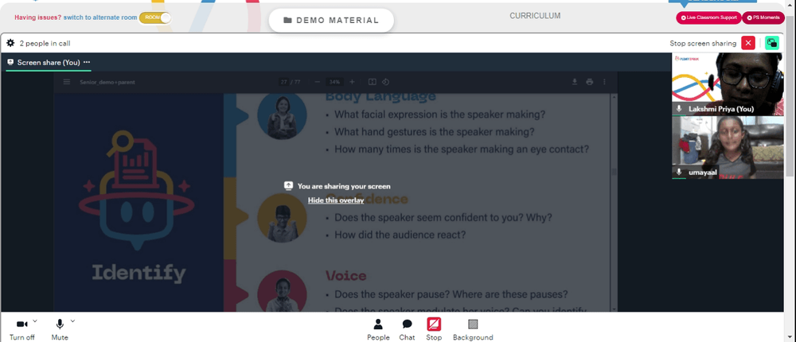Open the Demo Material folder button
Image resolution: width=796 pixels, height=342 pixels.
click(331, 21)
